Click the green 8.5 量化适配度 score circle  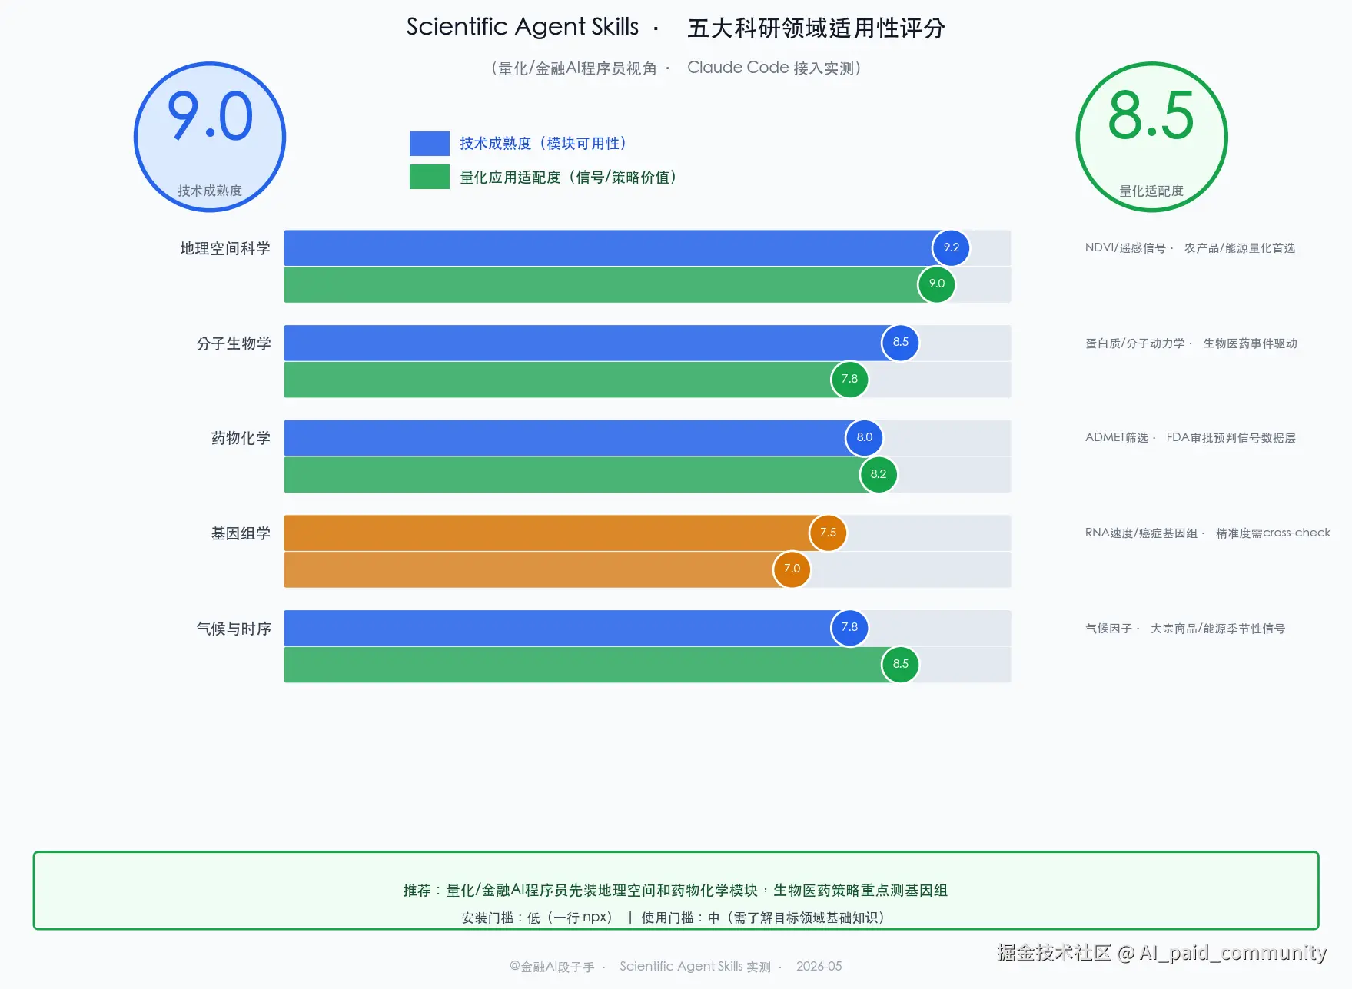point(1151,138)
